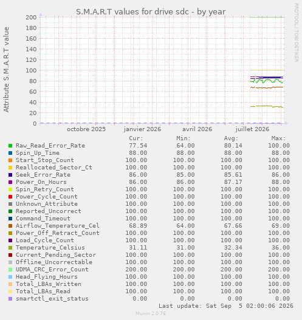Click the red Power_Cycle_Count legend swatch
The image size is (302, 320).
tap(10, 197)
